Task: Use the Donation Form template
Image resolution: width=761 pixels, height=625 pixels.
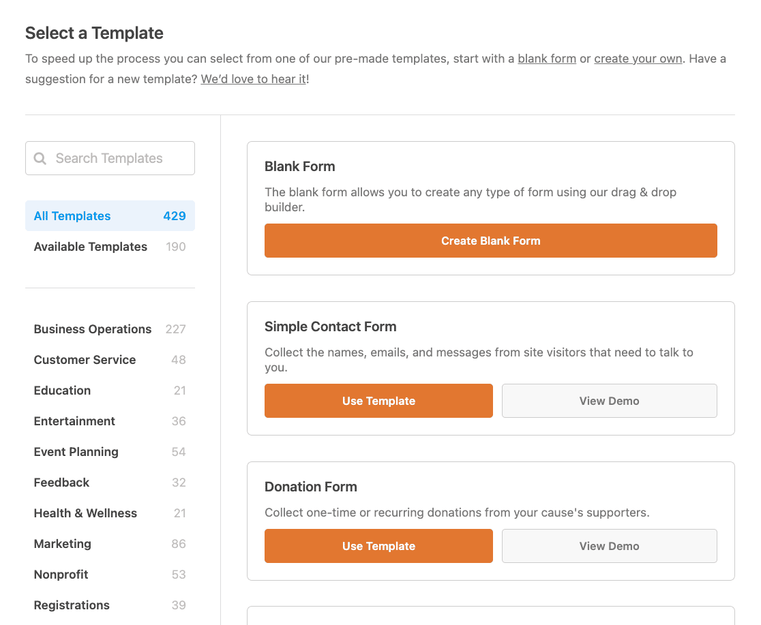Action: [378, 546]
